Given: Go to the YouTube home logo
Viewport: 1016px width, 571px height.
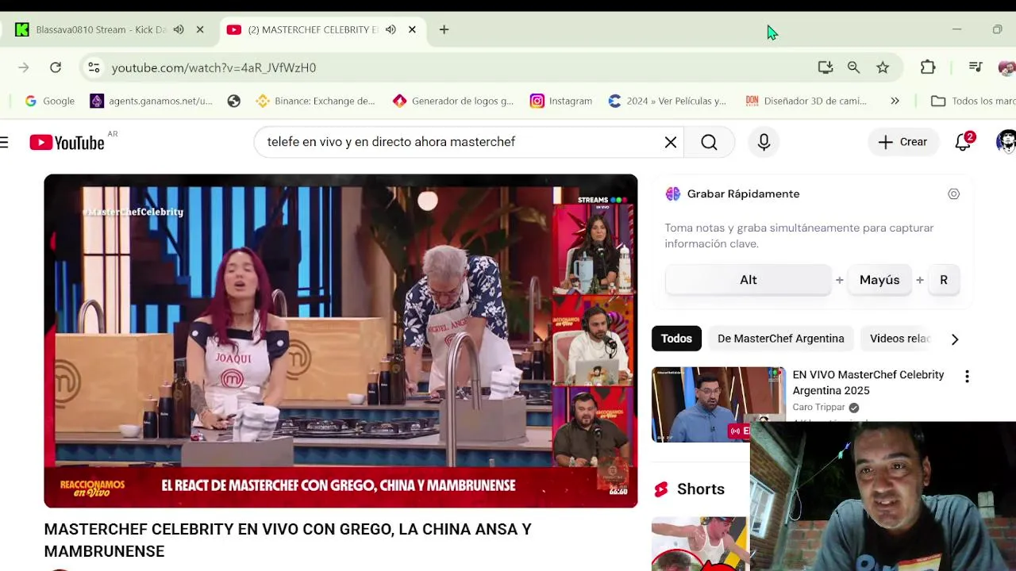Looking at the screenshot, I should pos(67,142).
